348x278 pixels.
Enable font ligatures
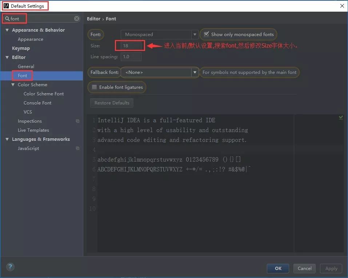[94, 87]
